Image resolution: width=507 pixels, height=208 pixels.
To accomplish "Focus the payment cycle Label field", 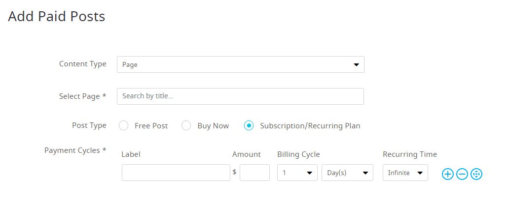I will point(176,173).
